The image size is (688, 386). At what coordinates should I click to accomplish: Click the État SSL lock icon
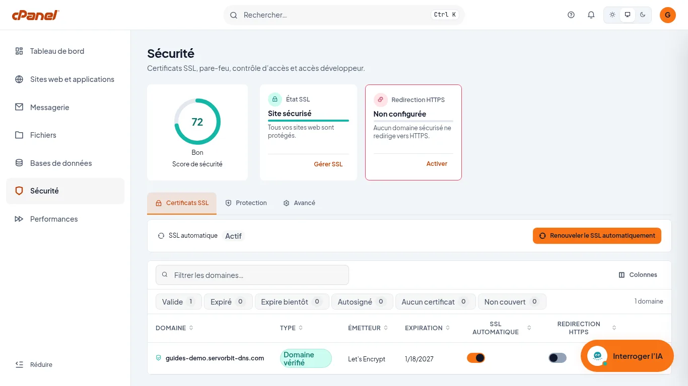275,100
